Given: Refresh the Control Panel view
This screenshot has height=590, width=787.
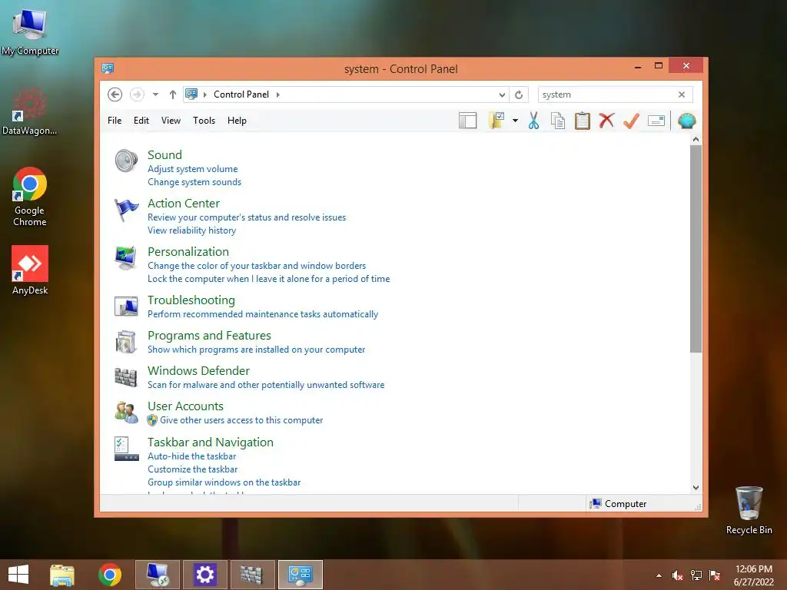Looking at the screenshot, I should [x=519, y=94].
